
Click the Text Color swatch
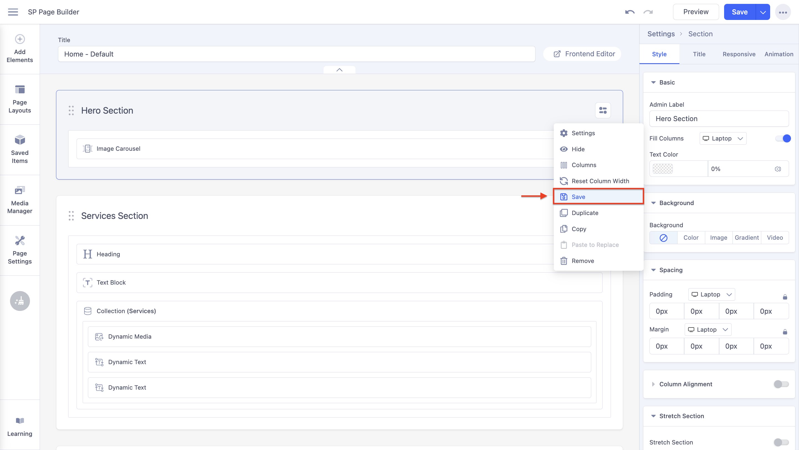663,169
